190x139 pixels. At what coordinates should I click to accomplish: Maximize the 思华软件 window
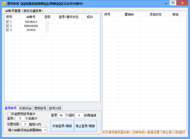pos(173,3)
